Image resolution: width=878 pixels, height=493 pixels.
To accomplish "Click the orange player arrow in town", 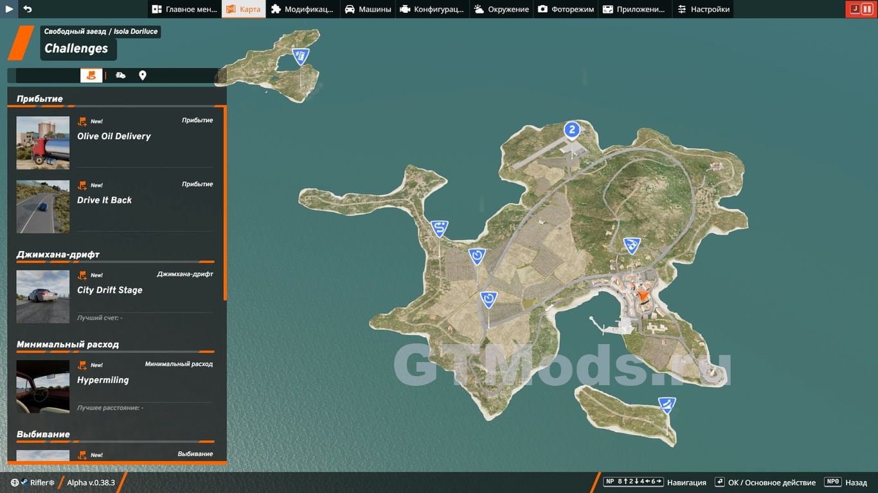I will pyautogui.click(x=641, y=294).
